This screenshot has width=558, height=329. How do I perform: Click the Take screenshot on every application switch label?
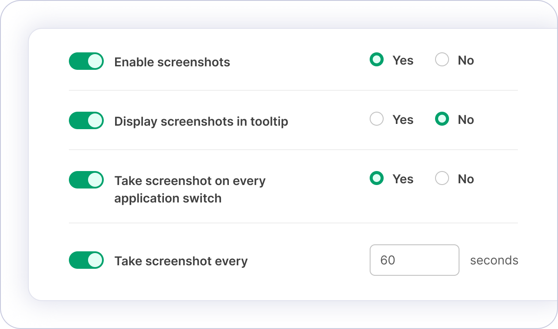pos(190,189)
